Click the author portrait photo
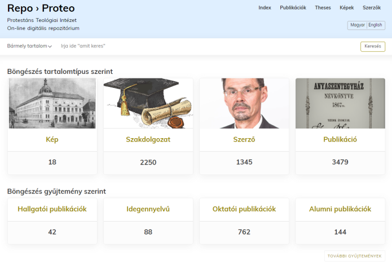This screenshot has height=265, width=392. [244, 103]
